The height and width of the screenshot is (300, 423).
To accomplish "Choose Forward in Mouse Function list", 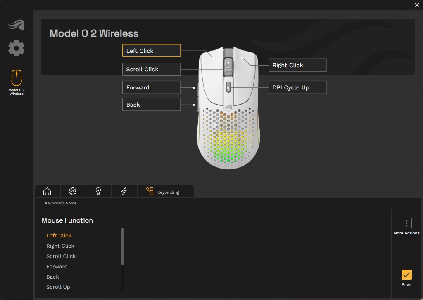I will 57,266.
